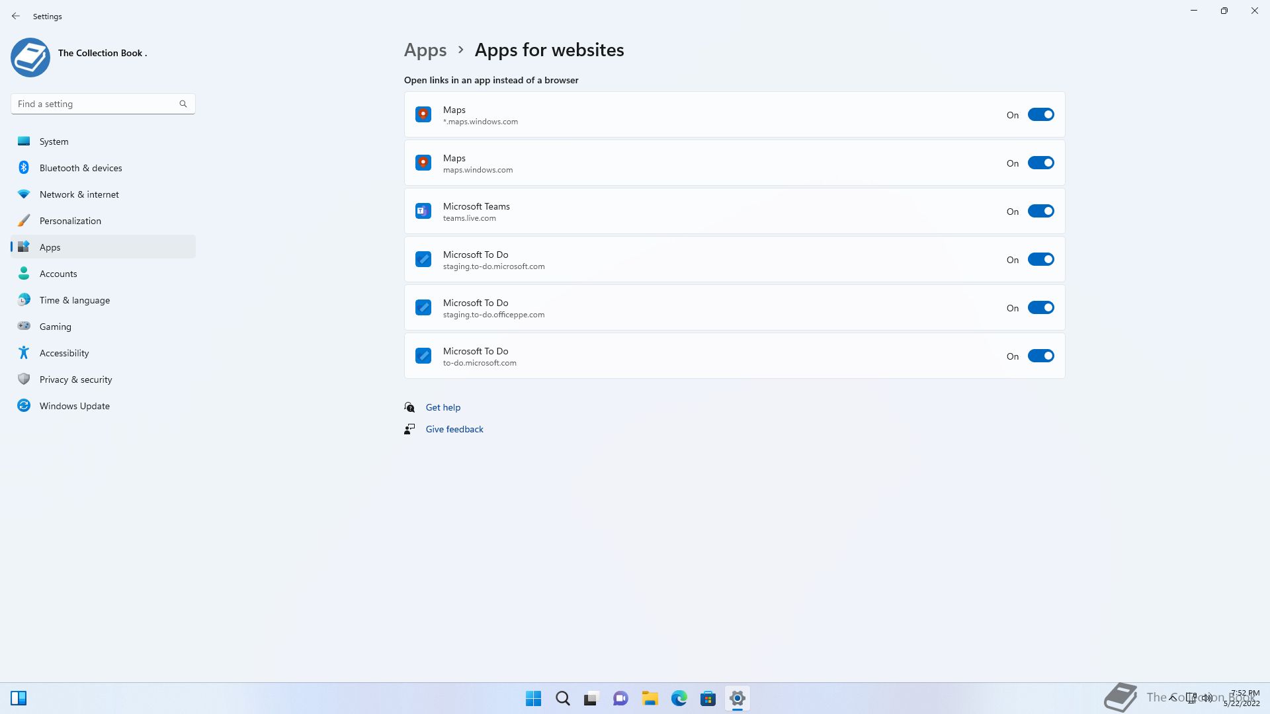Click The Collection Book account name
This screenshot has height=714, width=1270.
pos(103,53)
